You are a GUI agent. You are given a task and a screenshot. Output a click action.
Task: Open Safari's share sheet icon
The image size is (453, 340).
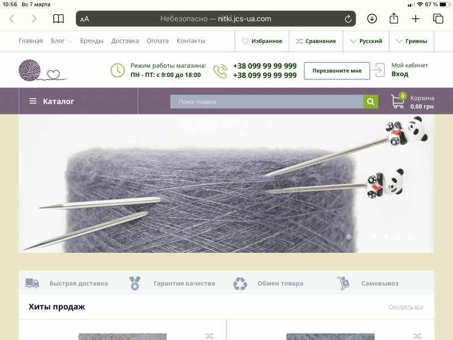[x=394, y=19]
